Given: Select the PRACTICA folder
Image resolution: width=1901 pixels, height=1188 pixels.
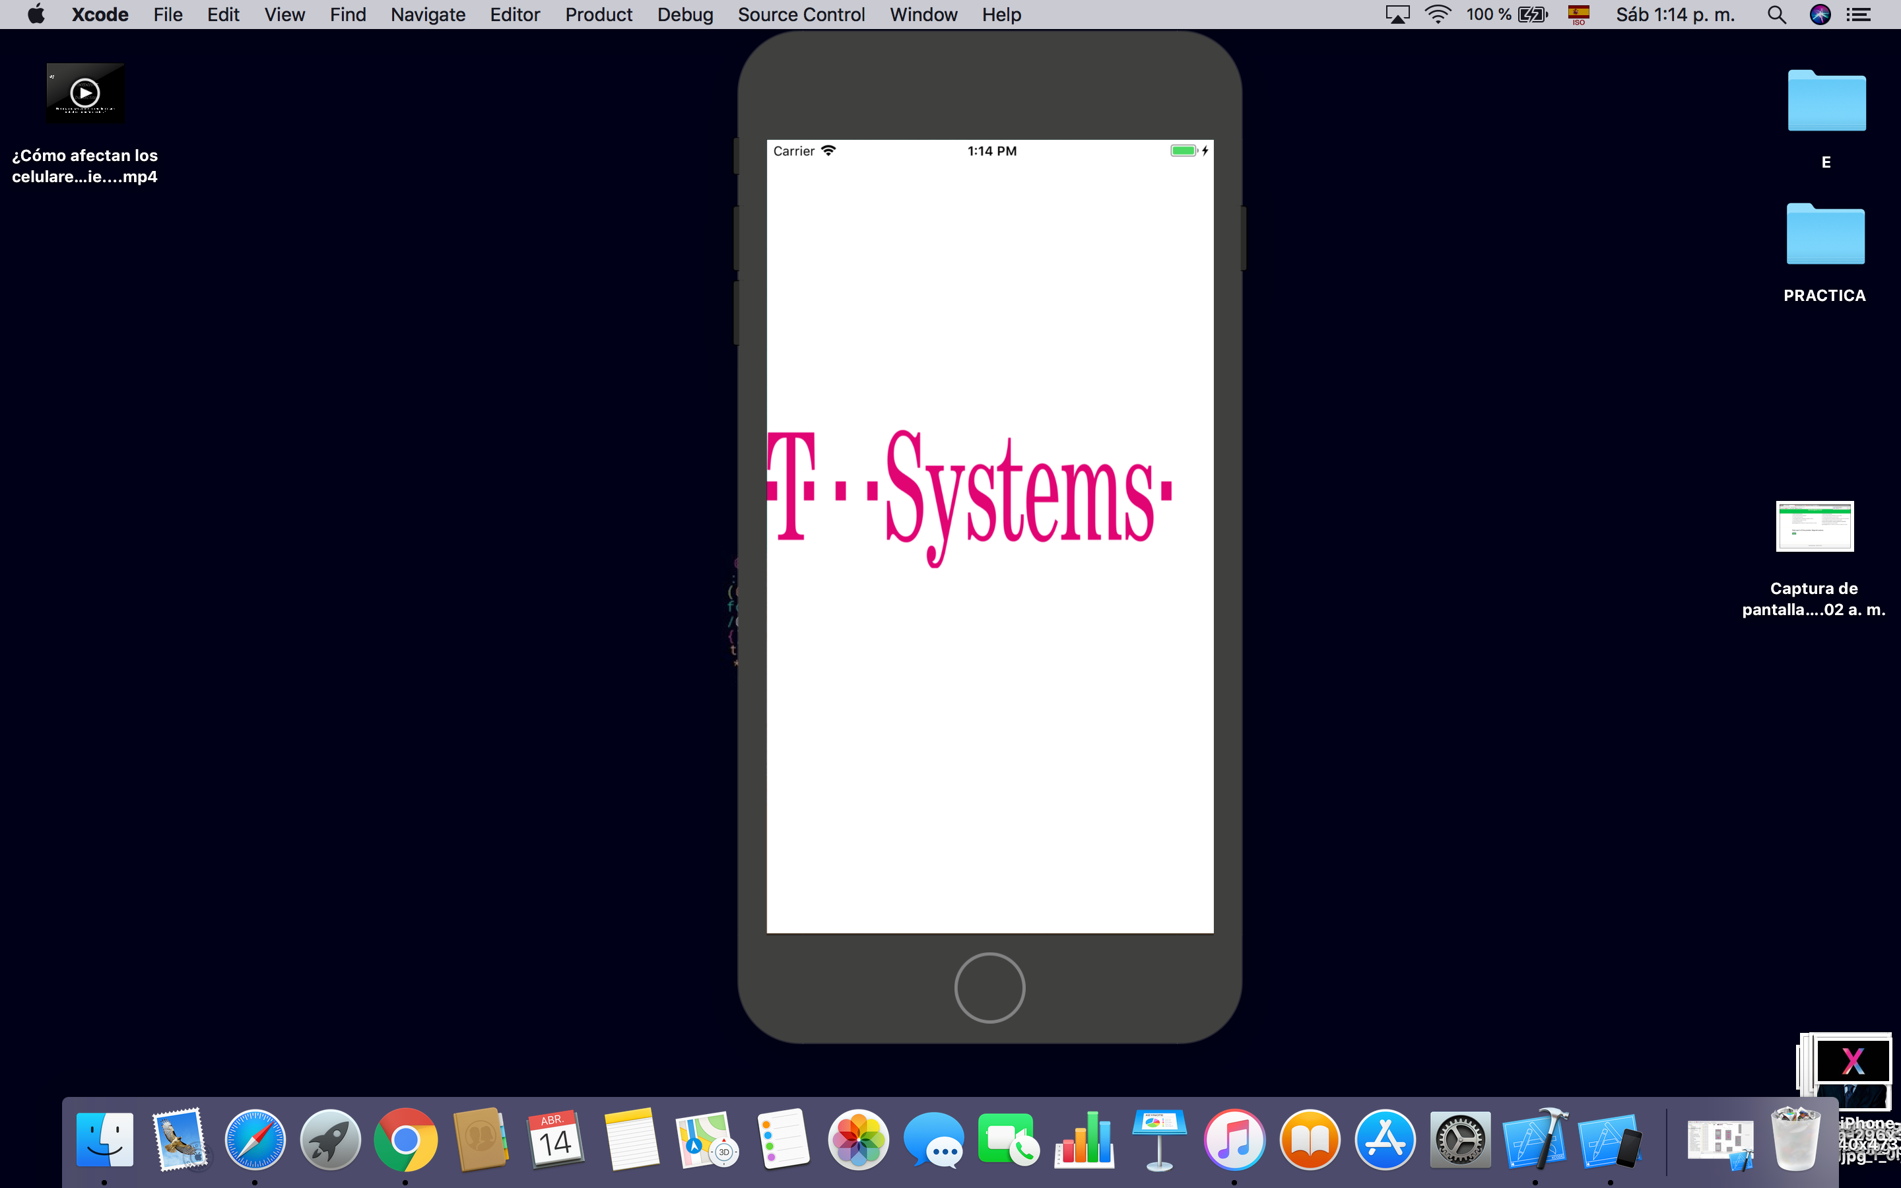Looking at the screenshot, I should pos(1825,235).
